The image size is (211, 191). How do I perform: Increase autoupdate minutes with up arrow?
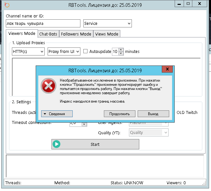point(121,50)
